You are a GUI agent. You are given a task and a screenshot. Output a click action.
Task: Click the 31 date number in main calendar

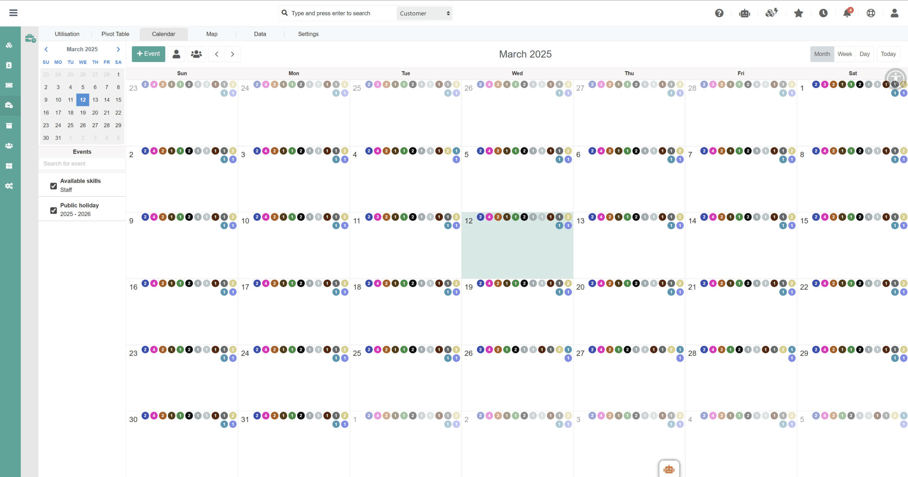(245, 420)
